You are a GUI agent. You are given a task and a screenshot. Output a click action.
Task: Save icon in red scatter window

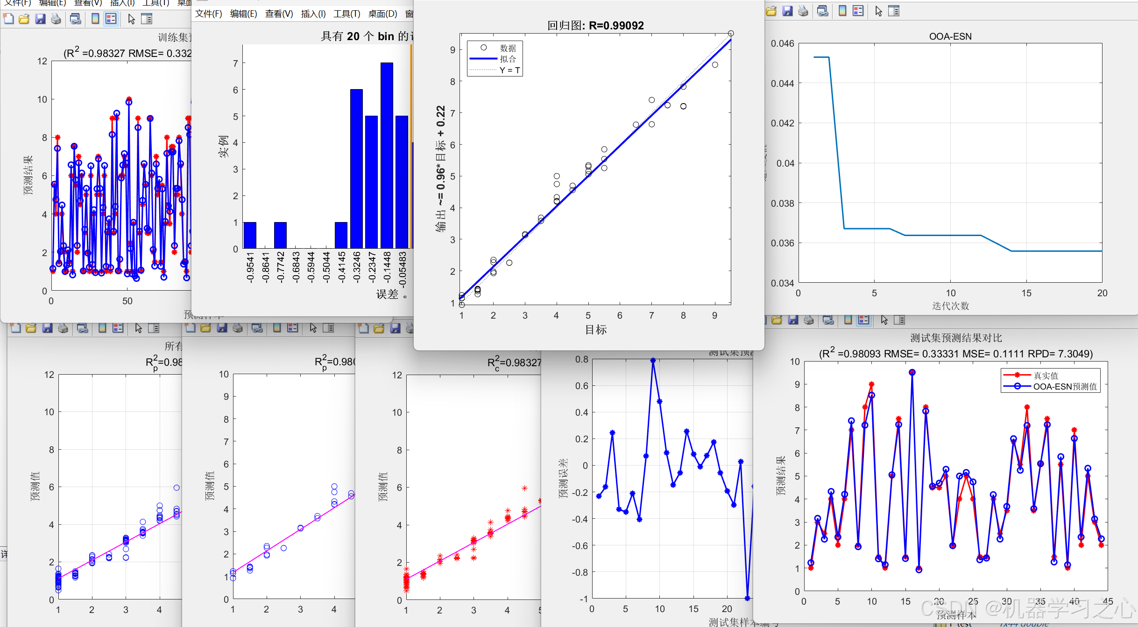(395, 328)
